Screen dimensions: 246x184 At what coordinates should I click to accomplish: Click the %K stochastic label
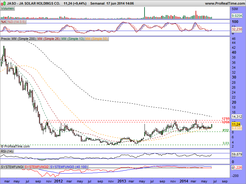tap(3, 22)
